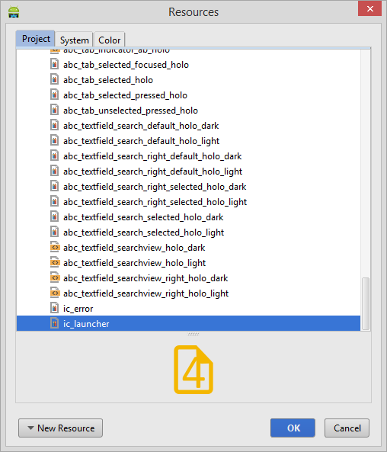
Task: Confirm selection with the OK button
Action: pyautogui.click(x=293, y=428)
